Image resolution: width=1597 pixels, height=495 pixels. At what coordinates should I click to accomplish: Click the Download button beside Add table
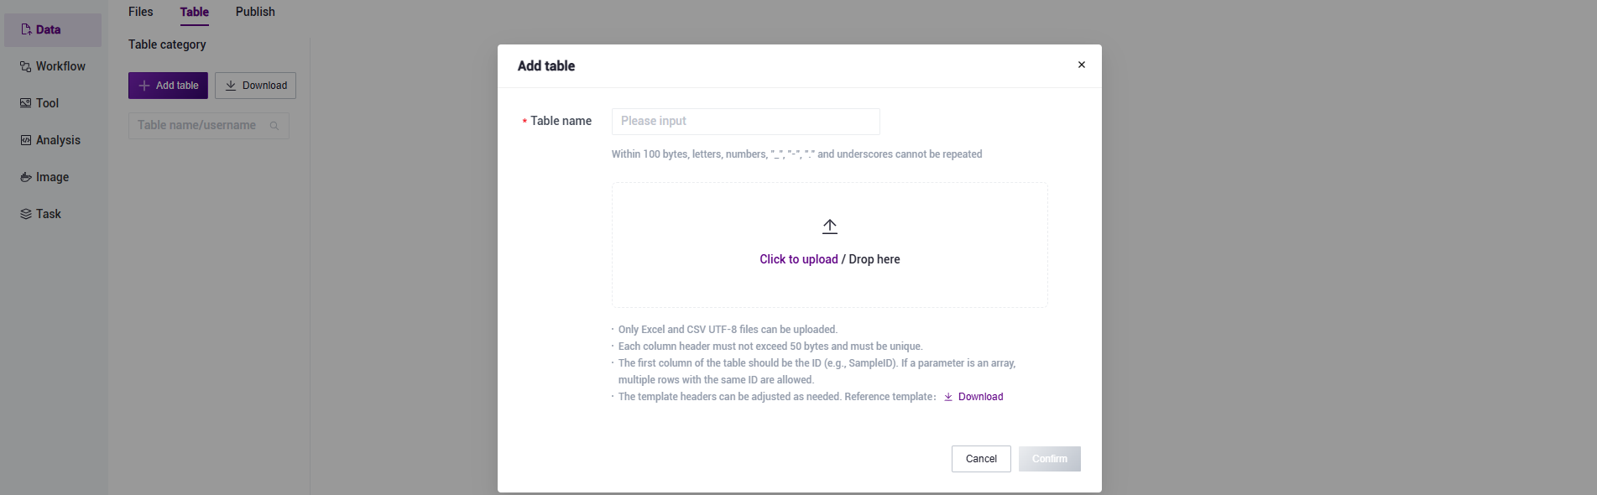pos(256,86)
